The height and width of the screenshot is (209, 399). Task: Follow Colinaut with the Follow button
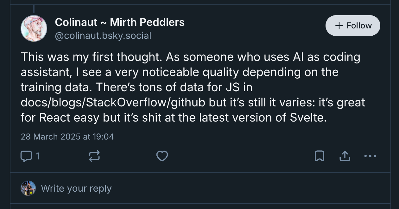(353, 26)
